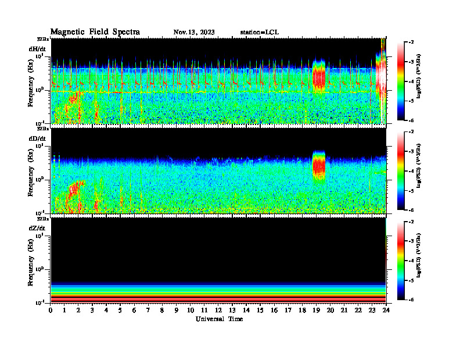Click the time axis tick label "19"
The width and height of the screenshot is (460, 356).
click(x=316, y=311)
